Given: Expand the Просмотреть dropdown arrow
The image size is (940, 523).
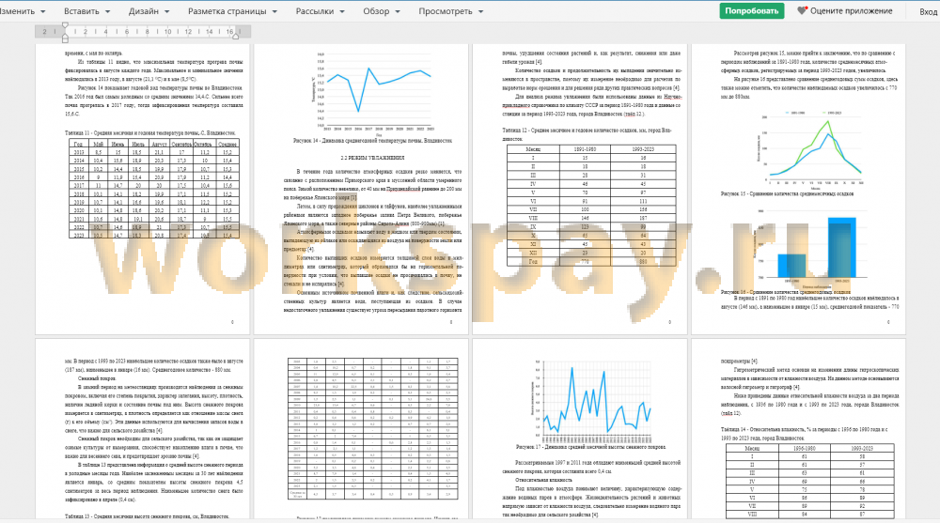Looking at the screenshot, I should 480,11.
